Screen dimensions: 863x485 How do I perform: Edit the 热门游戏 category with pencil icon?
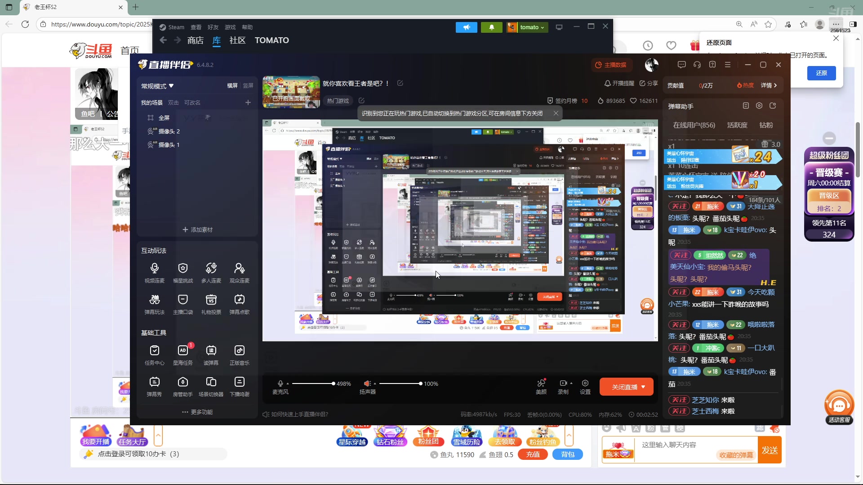click(361, 101)
